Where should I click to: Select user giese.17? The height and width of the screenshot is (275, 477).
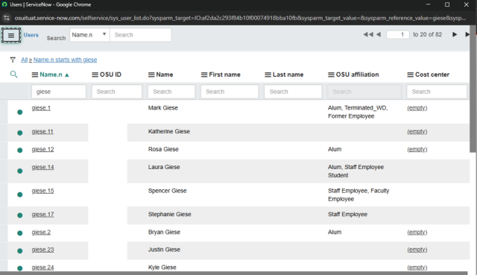point(42,215)
